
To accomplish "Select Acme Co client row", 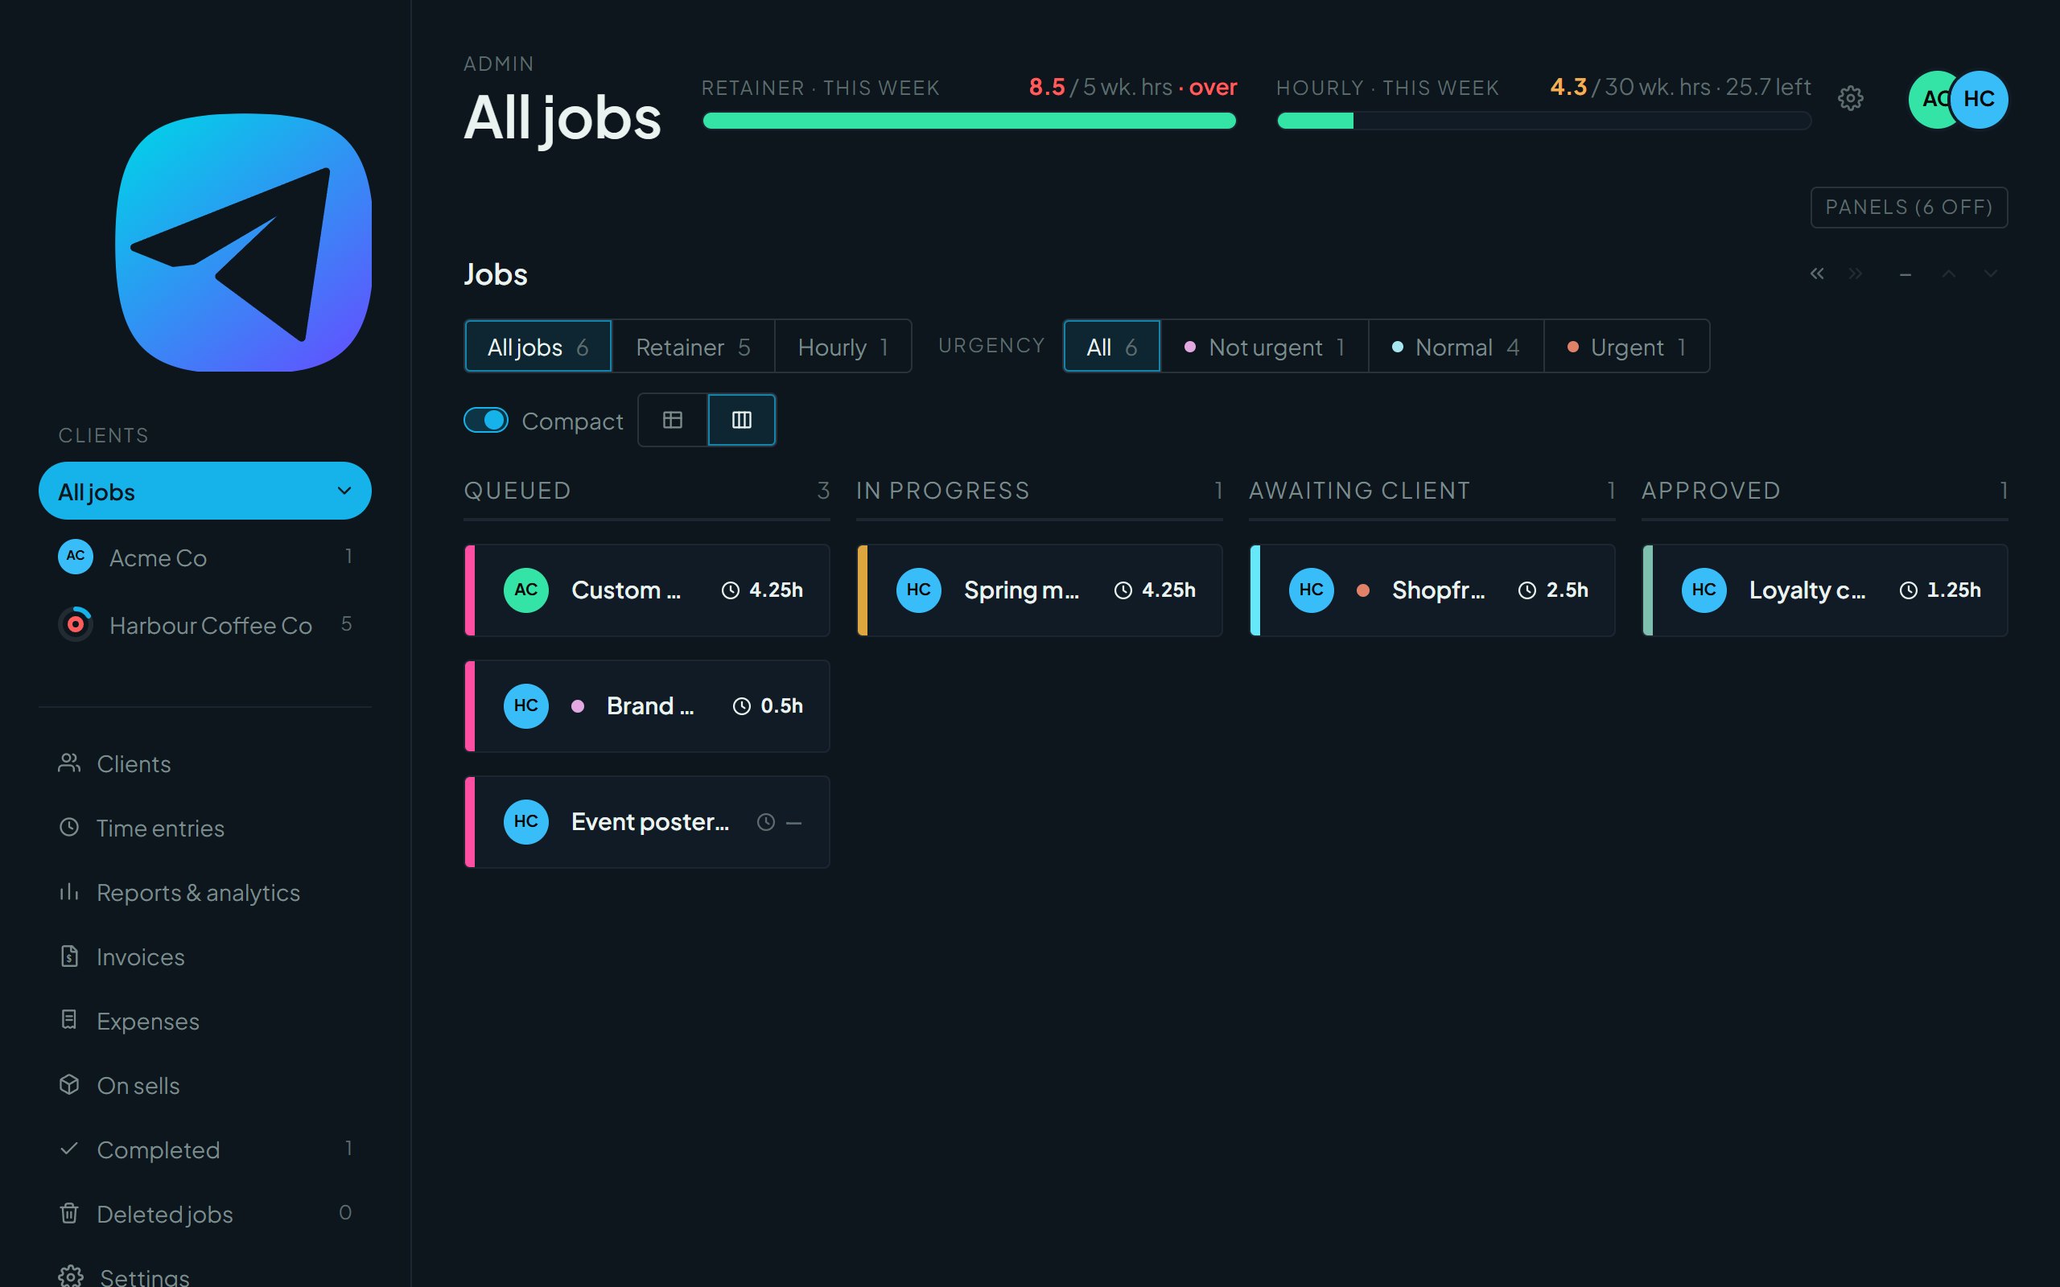I will tap(204, 557).
